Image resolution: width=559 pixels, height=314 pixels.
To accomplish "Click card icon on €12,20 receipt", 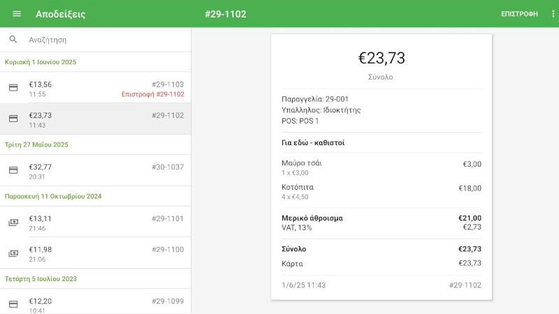I will click(x=13, y=304).
